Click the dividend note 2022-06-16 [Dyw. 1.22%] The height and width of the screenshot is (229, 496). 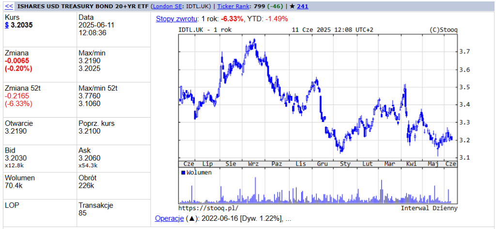click(243, 218)
